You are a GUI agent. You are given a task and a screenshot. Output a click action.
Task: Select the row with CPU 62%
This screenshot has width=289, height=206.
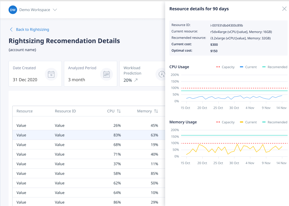tap(89, 183)
